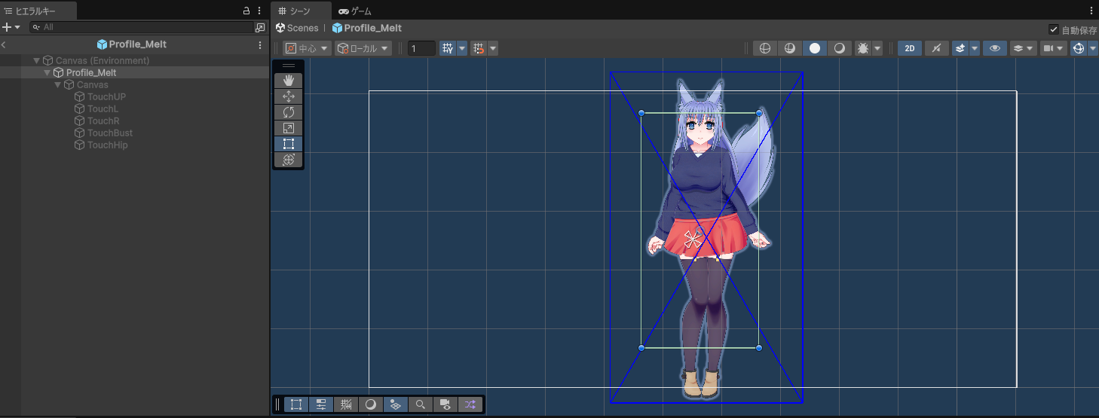Toggle 2D view mode

(x=910, y=48)
